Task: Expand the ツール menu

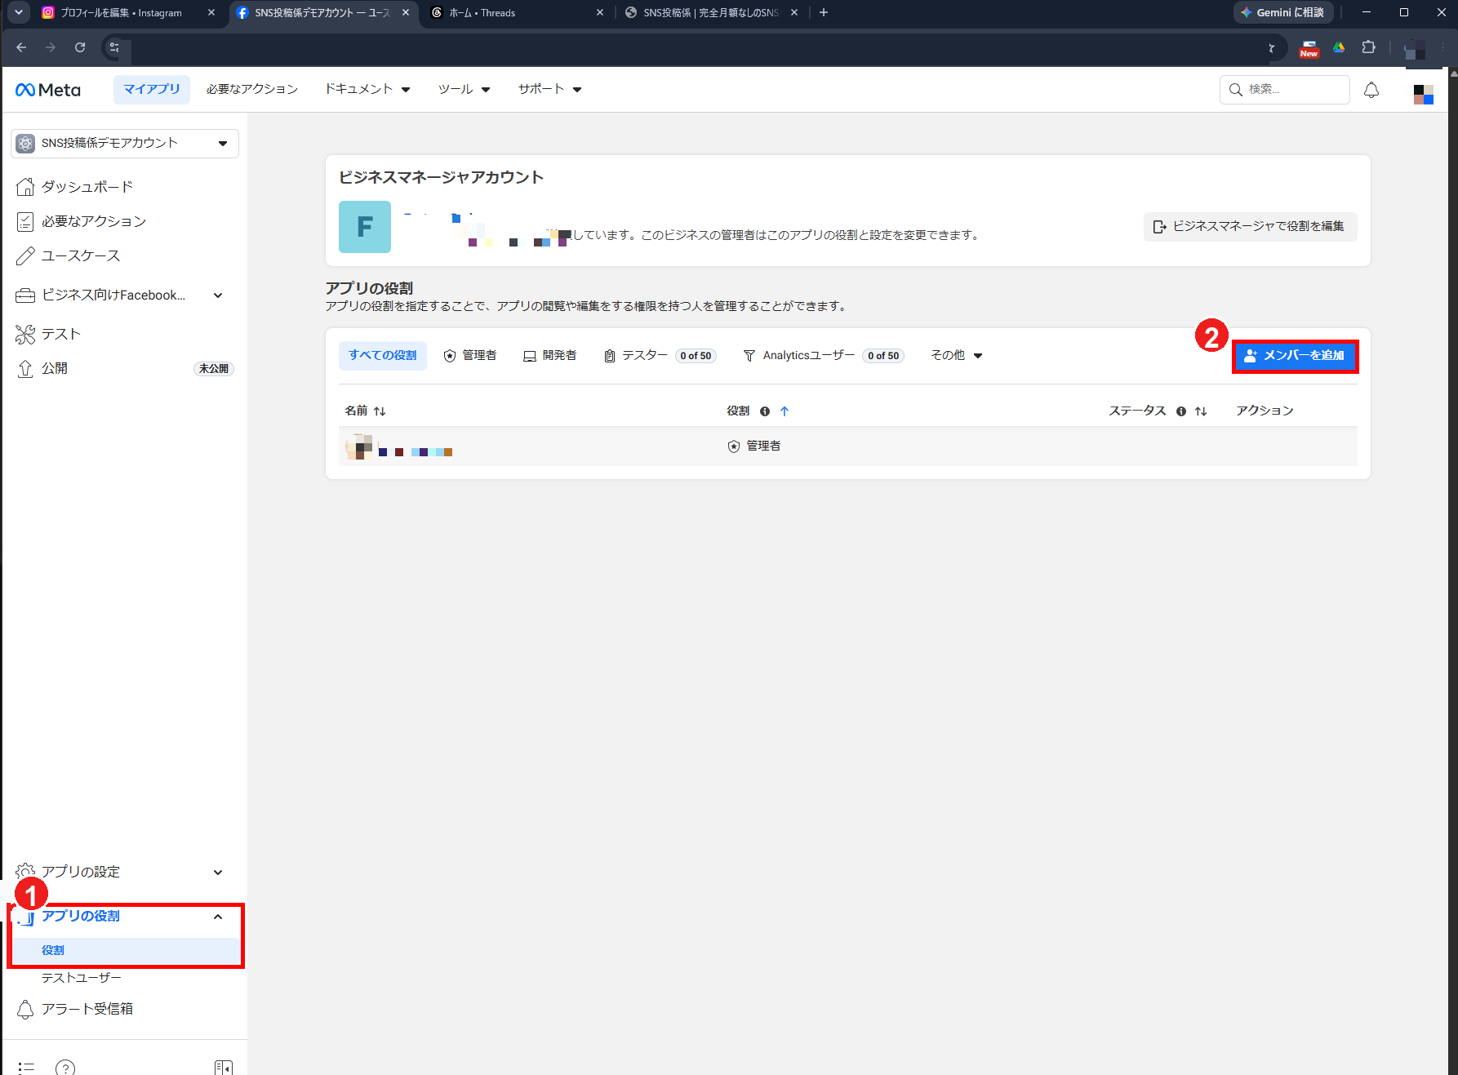Action: click(x=464, y=89)
